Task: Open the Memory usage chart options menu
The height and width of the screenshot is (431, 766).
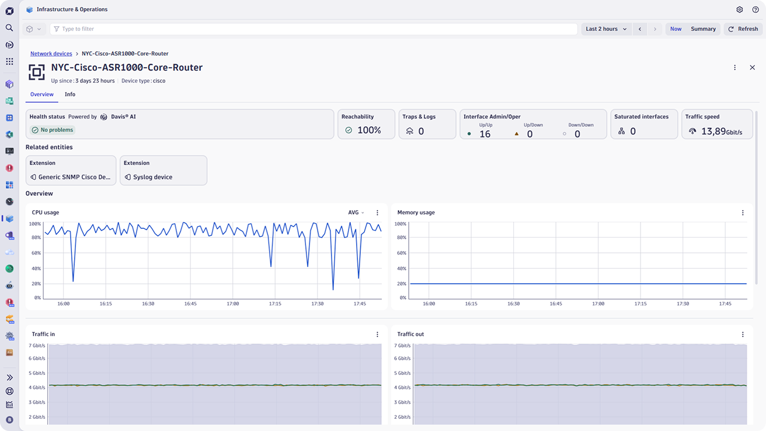Action: pyautogui.click(x=743, y=213)
